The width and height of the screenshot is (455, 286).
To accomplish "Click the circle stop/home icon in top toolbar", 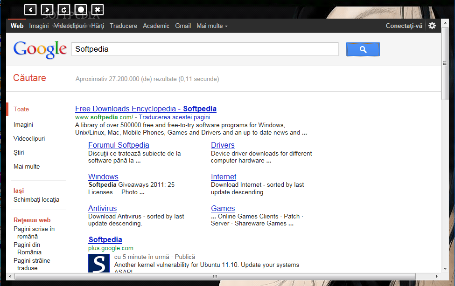I will [81, 10].
